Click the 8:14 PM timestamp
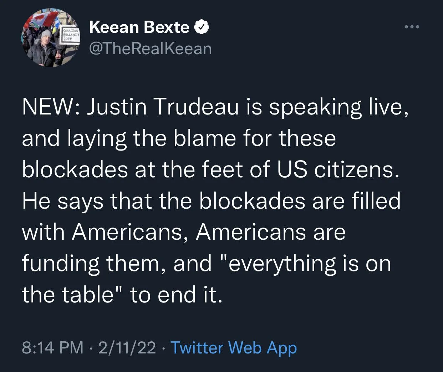This screenshot has width=443, height=372. (x=52, y=347)
